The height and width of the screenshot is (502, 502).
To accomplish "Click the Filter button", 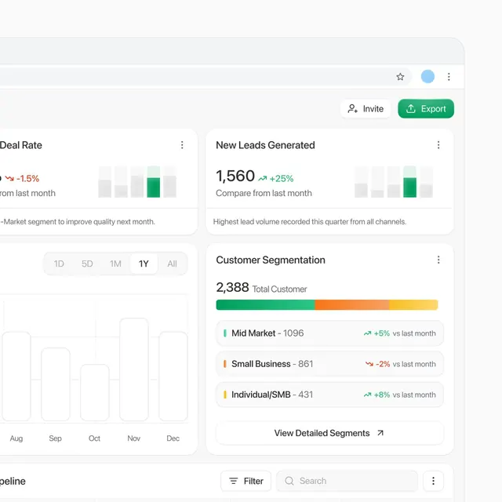I will tap(246, 481).
